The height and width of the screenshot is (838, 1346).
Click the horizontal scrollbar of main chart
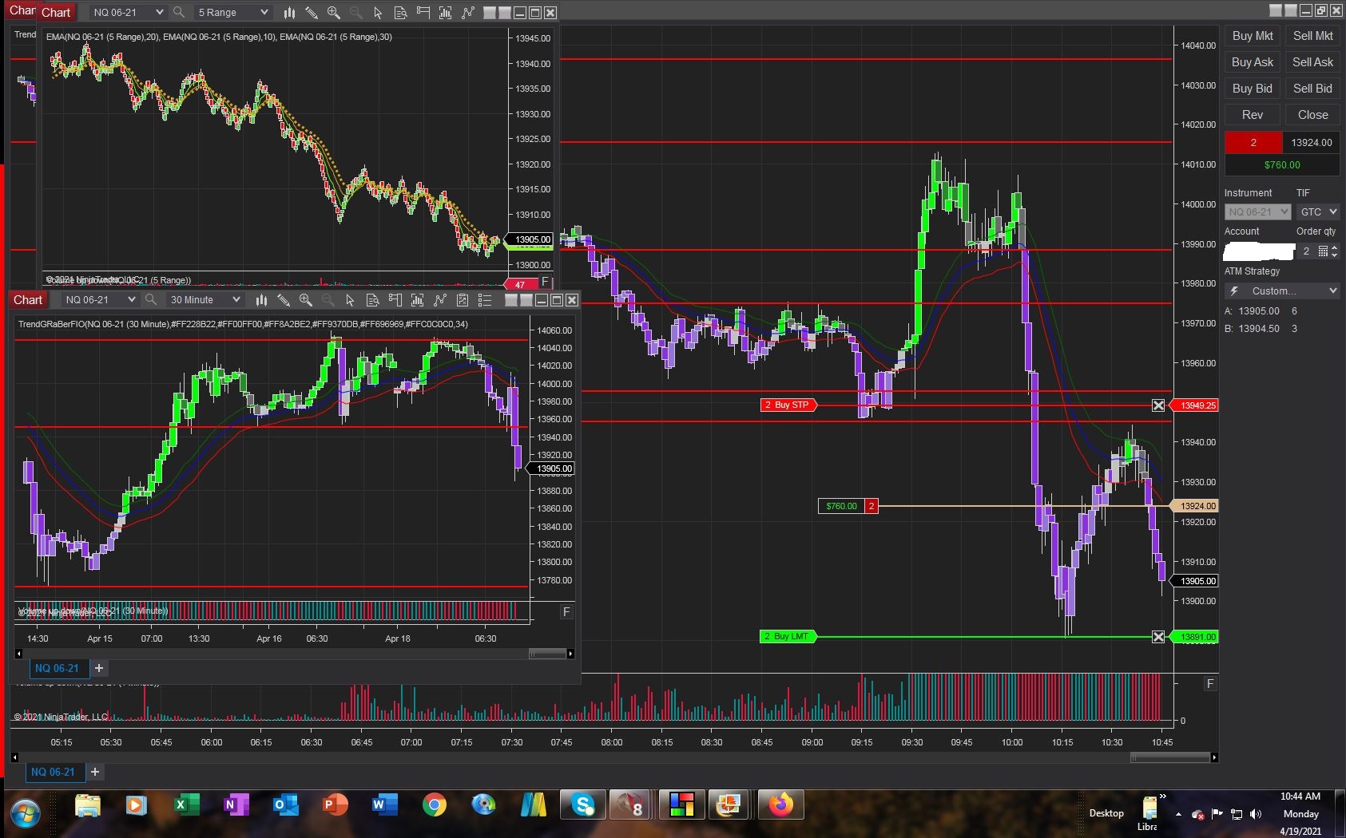[x=1169, y=757]
